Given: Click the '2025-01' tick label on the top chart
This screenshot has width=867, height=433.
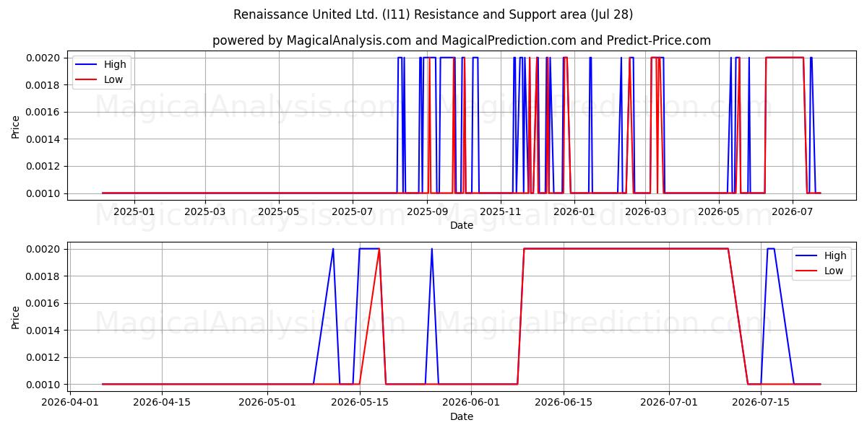Looking at the screenshot, I should point(134,211).
